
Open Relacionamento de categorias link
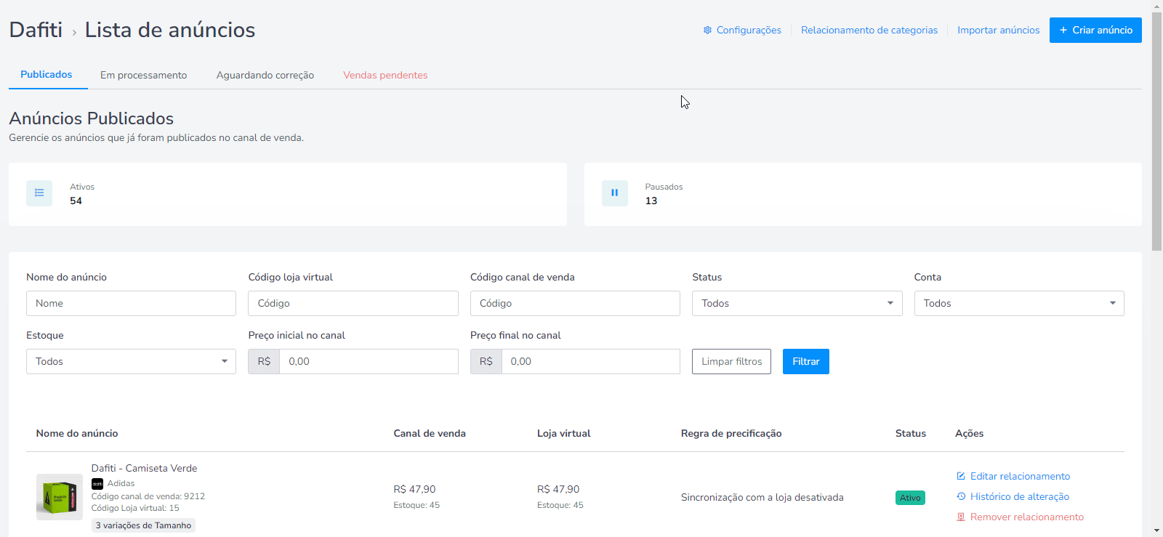pos(869,30)
